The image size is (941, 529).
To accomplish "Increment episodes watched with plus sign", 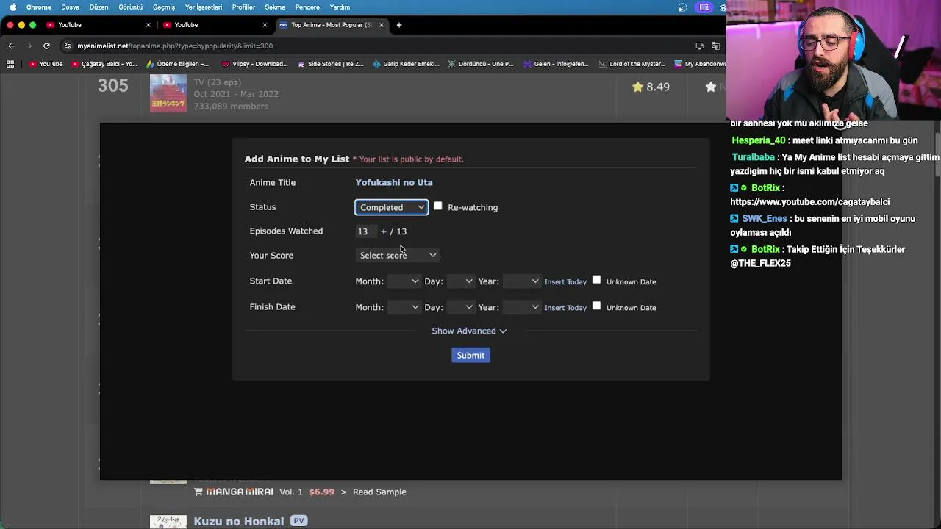I will coord(384,231).
